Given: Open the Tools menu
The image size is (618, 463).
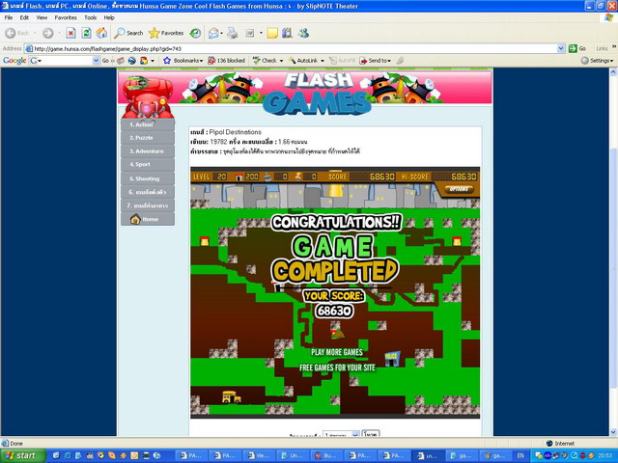Looking at the screenshot, I should pyautogui.click(x=90, y=17).
